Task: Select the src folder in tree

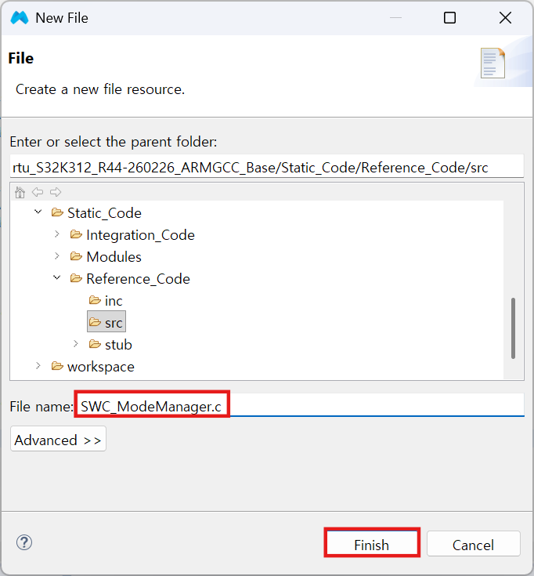Action: (106, 322)
